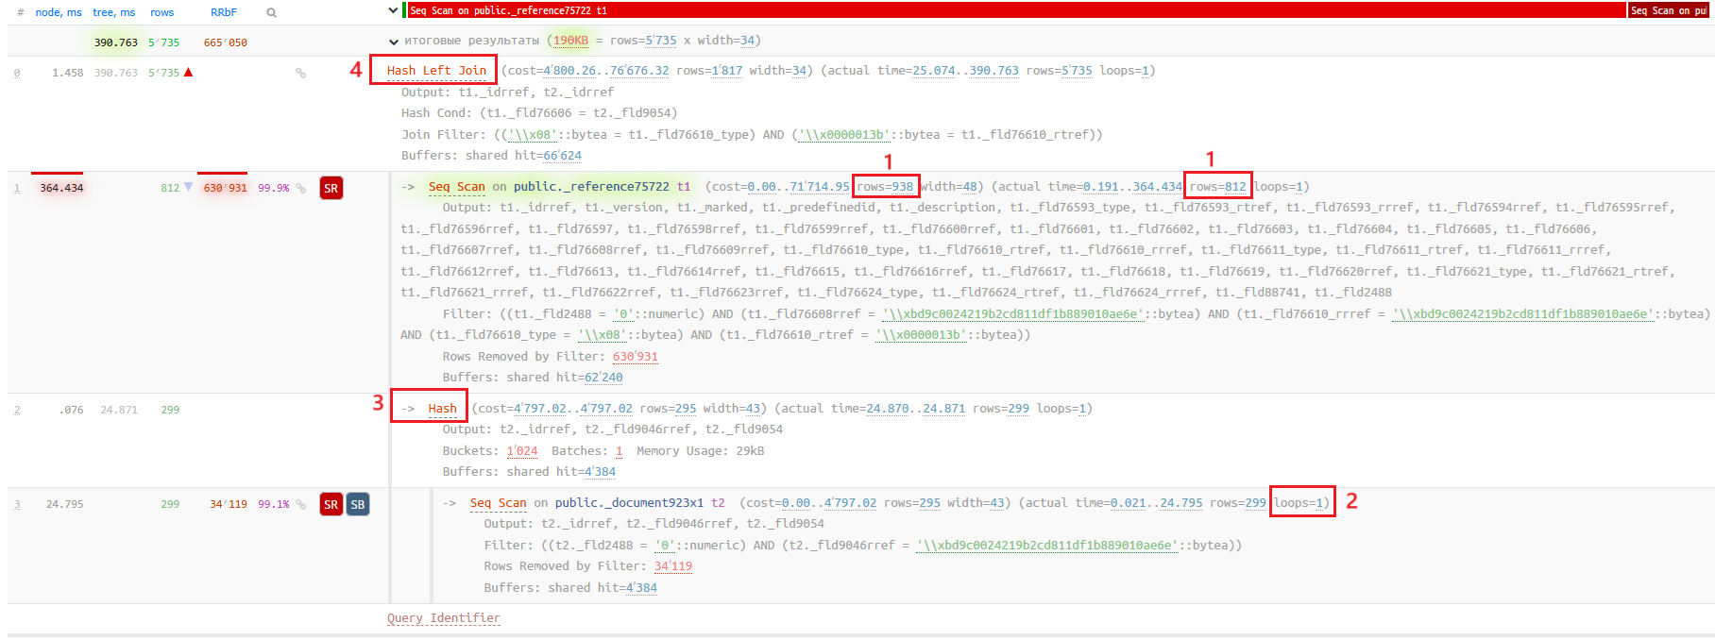This screenshot has width=1715, height=640.
Task: Click the blue down-triangle beside 812 rows
Action: (188, 187)
